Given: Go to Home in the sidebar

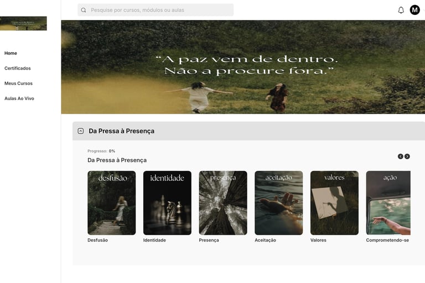Looking at the screenshot, I should pos(11,53).
